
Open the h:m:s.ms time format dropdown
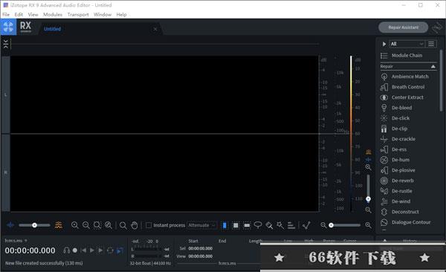[x=16, y=241]
